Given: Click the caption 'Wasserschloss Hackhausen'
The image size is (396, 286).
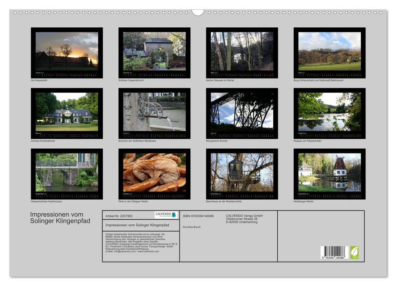Looking at the screenshot, I should coord(46,201).
